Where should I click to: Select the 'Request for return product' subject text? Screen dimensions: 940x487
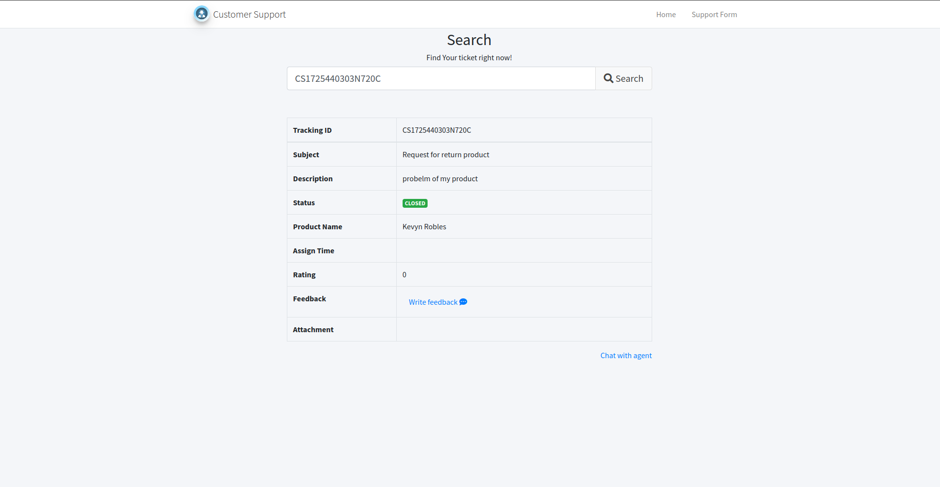pos(446,155)
